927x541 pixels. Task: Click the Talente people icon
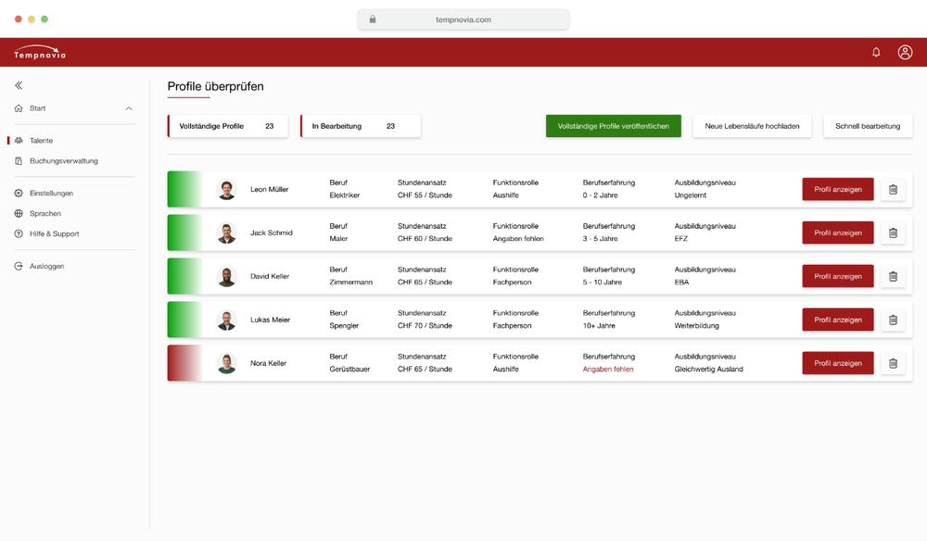(x=19, y=141)
